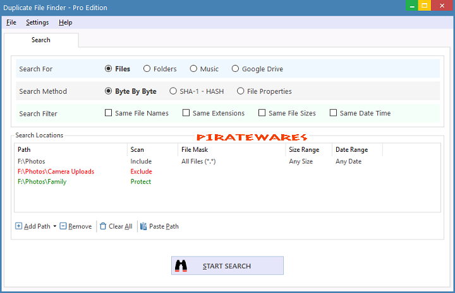455x293 pixels.
Task: Choose Music as search type
Action: pyautogui.click(x=193, y=69)
